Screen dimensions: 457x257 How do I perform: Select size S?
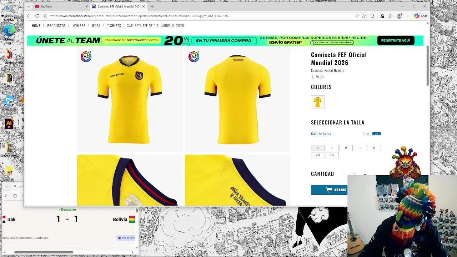[x=332, y=148]
